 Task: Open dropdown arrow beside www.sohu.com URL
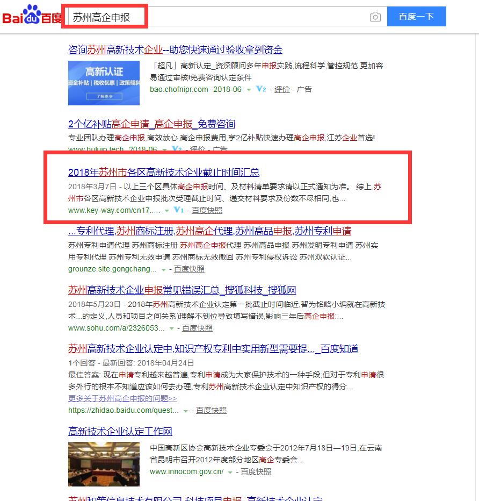(x=172, y=328)
